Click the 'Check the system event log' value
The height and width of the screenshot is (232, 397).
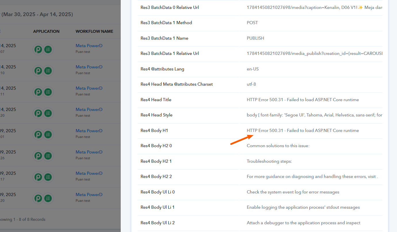[x=293, y=192]
